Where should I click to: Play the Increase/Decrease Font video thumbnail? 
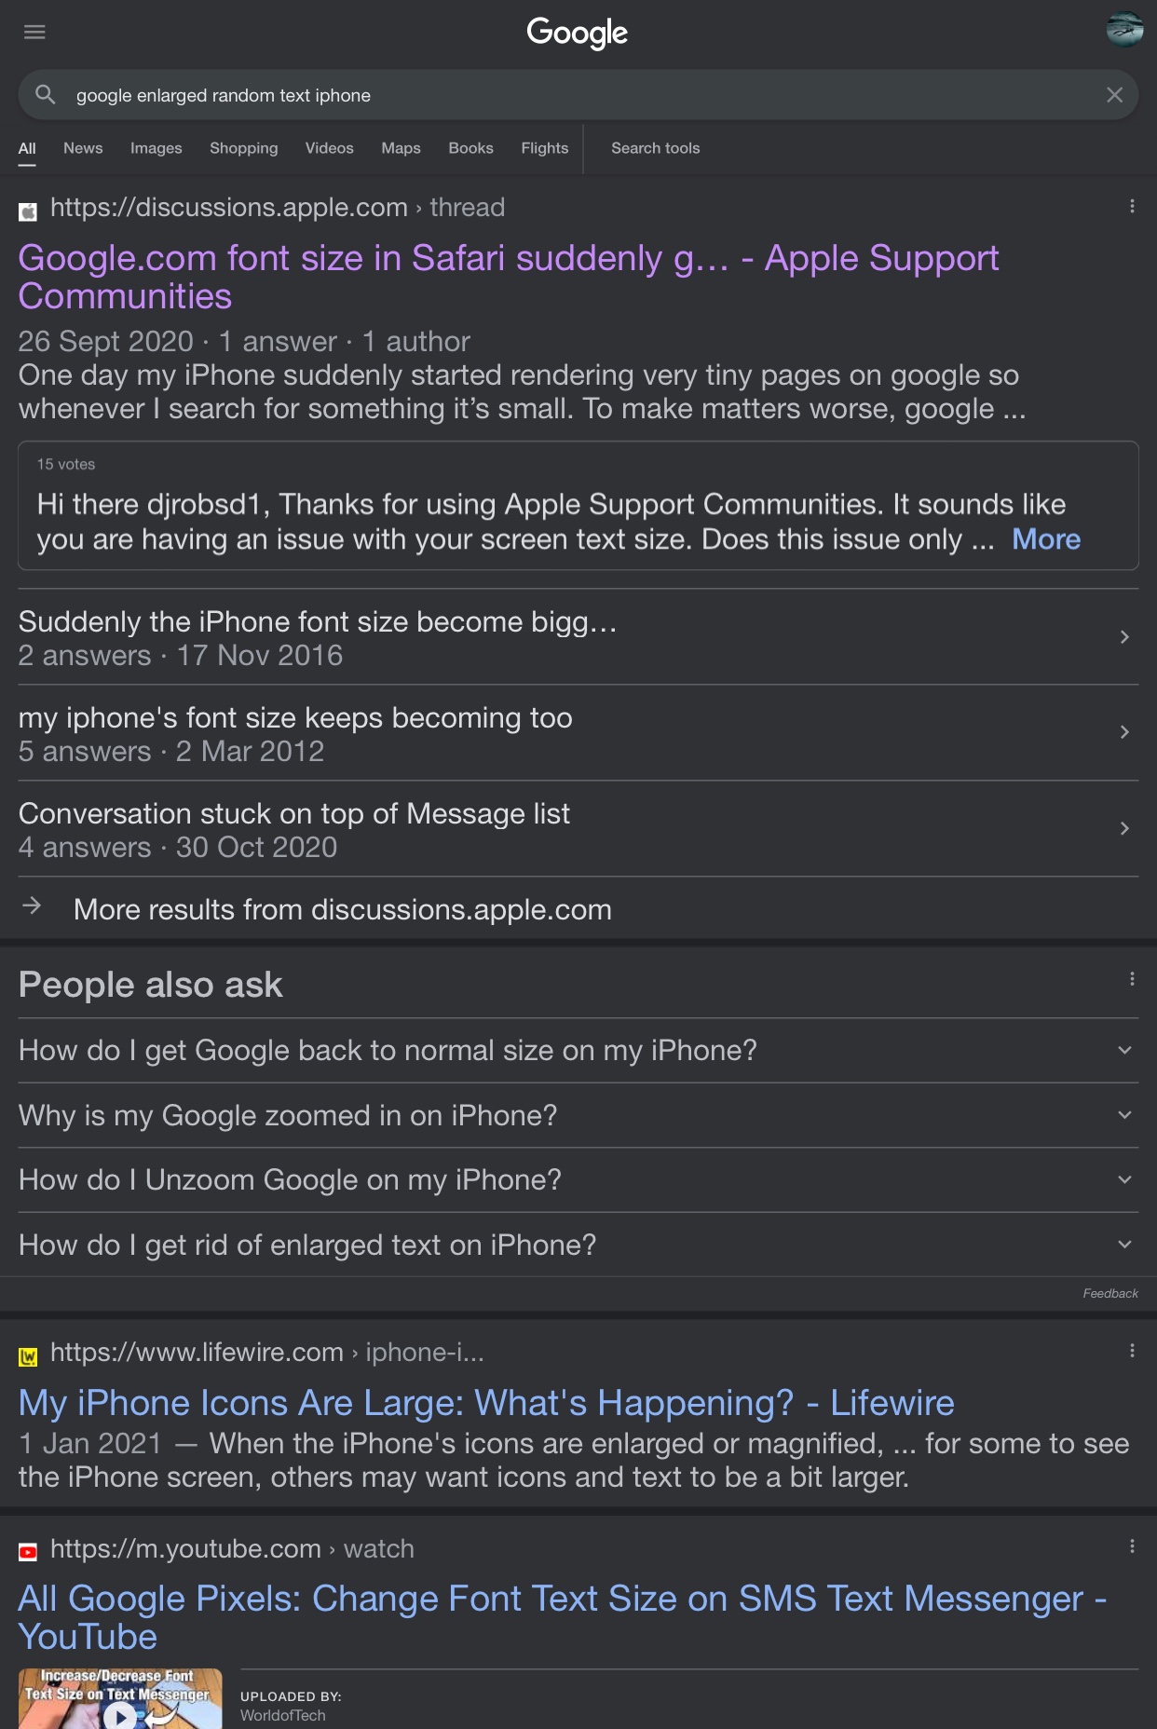[x=120, y=1699]
